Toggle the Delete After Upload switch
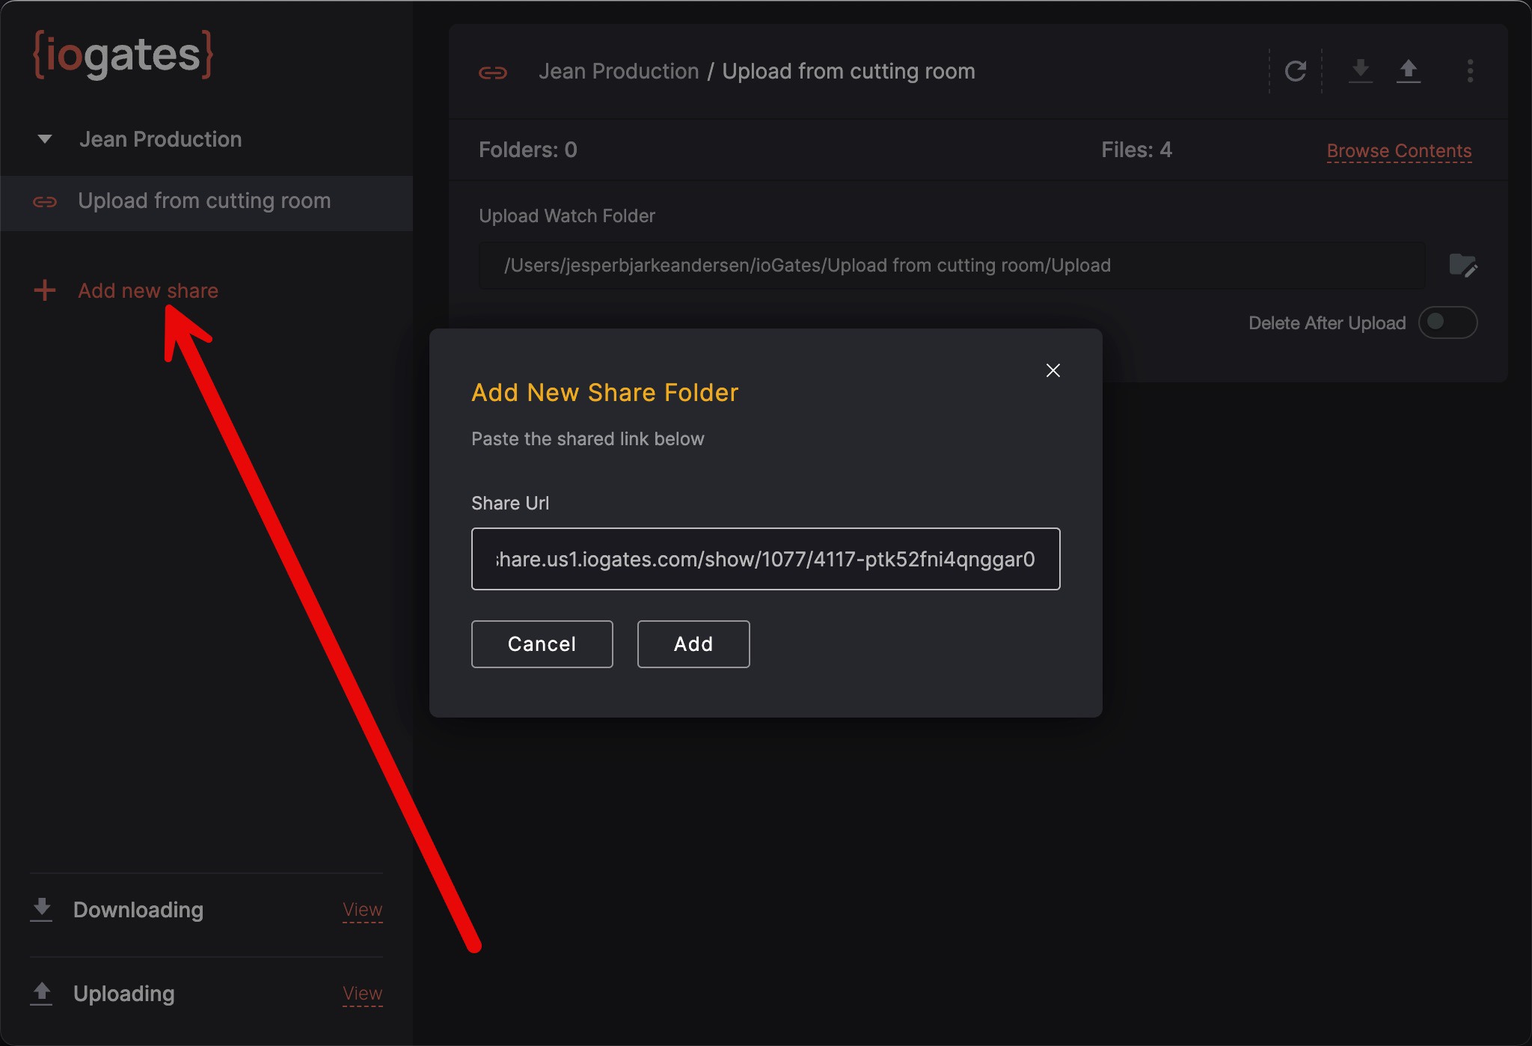This screenshot has width=1532, height=1046. click(1447, 322)
